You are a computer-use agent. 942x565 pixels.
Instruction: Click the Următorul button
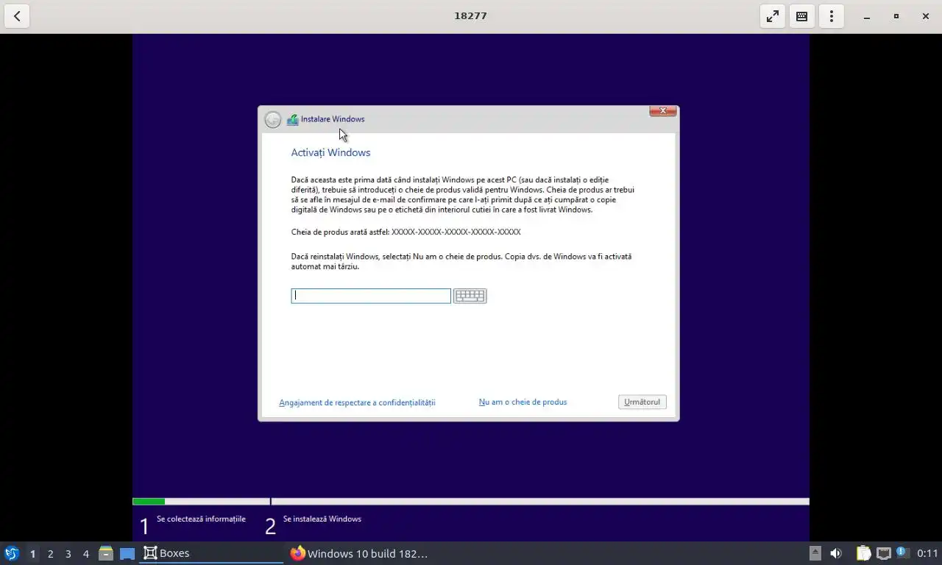(642, 402)
